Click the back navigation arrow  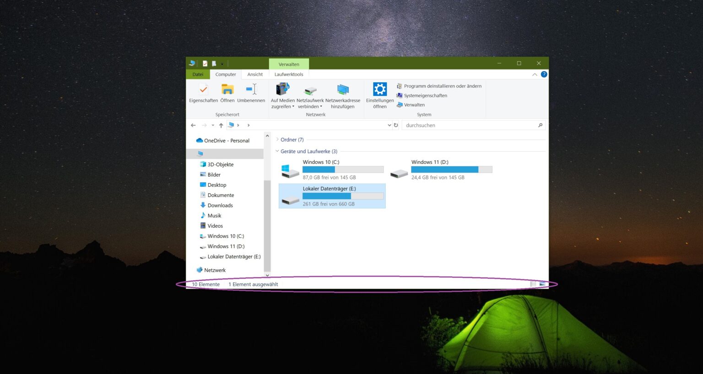[193, 125]
